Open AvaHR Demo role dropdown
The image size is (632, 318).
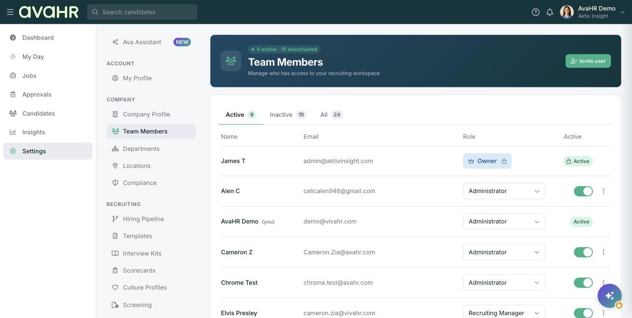pos(504,221)
